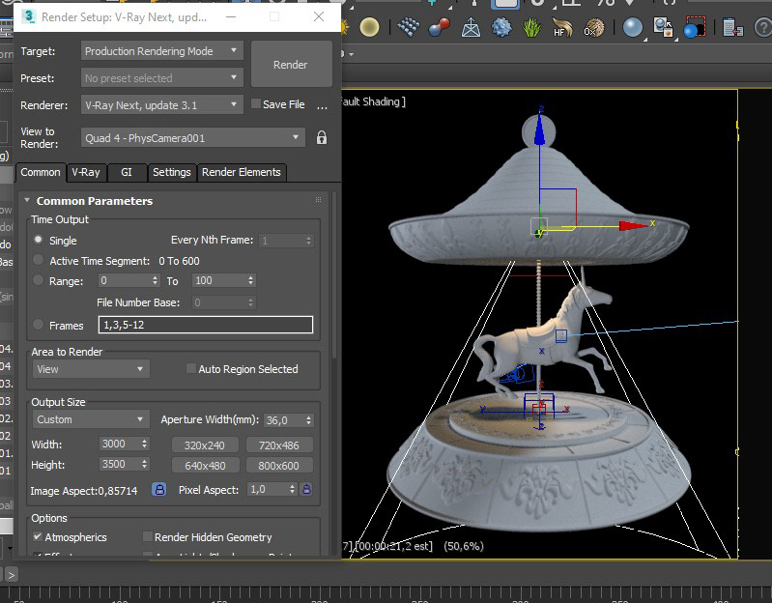Enable the Save File checkbox
Image resolution: width=772 pixels, height=603 pixels.
(255, 103)
